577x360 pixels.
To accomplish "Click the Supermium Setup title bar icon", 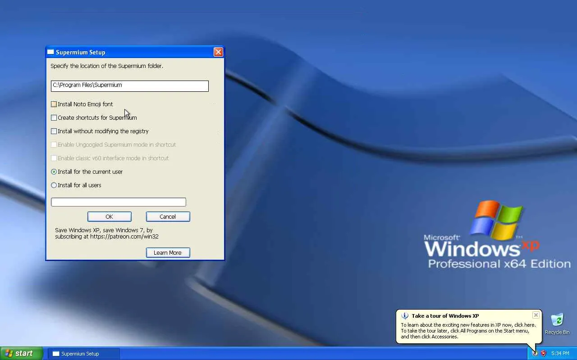I will coord(50,52).
